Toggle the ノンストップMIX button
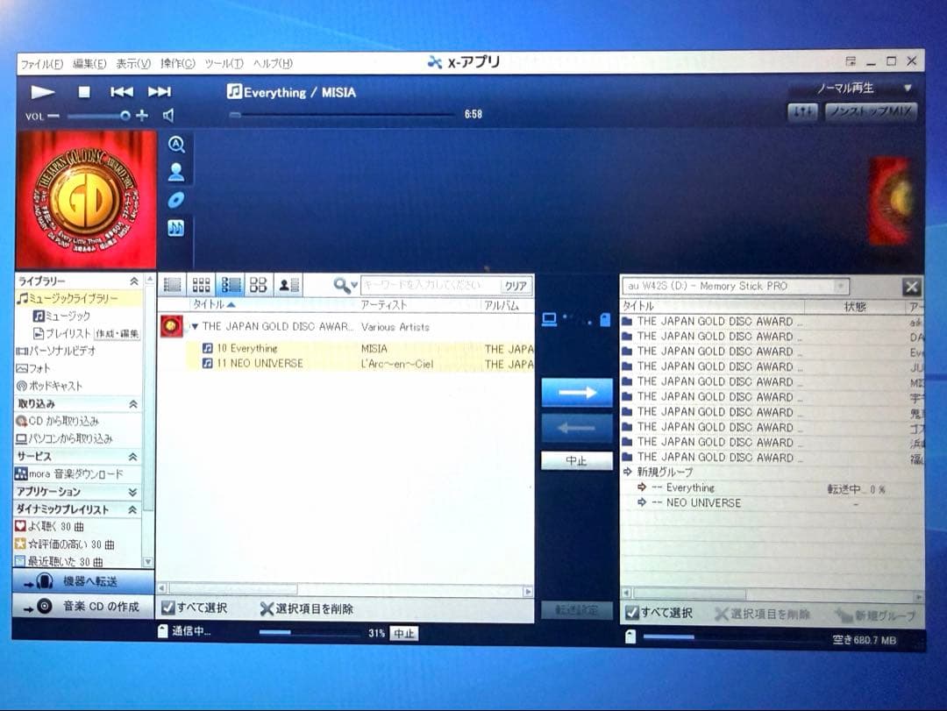Screen dimensions: 947x711 click(871, 111)
